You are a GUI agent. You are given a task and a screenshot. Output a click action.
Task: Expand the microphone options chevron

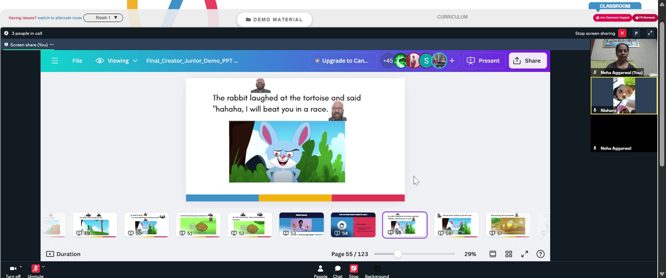43,267
